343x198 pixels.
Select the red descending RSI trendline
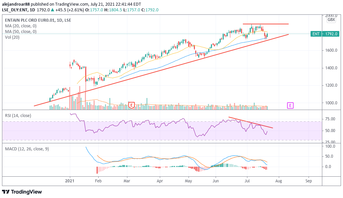tap(251, 123)
